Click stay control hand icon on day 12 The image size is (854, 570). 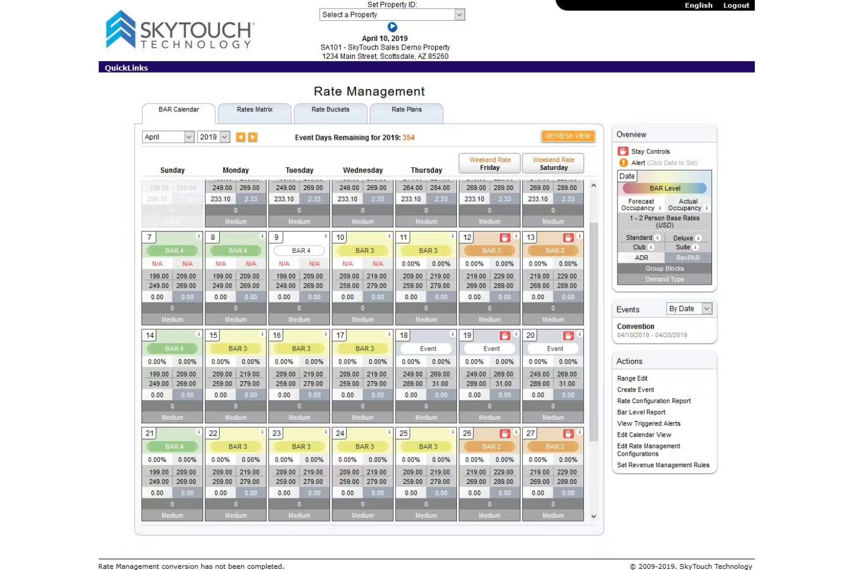coord(505,238)
